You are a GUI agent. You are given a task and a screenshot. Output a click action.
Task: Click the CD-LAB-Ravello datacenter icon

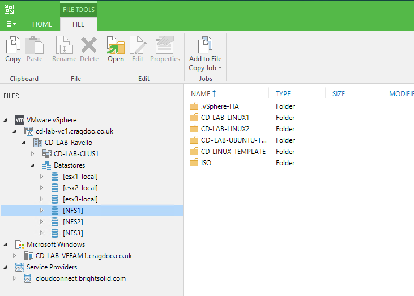click(x=38, y=143)
